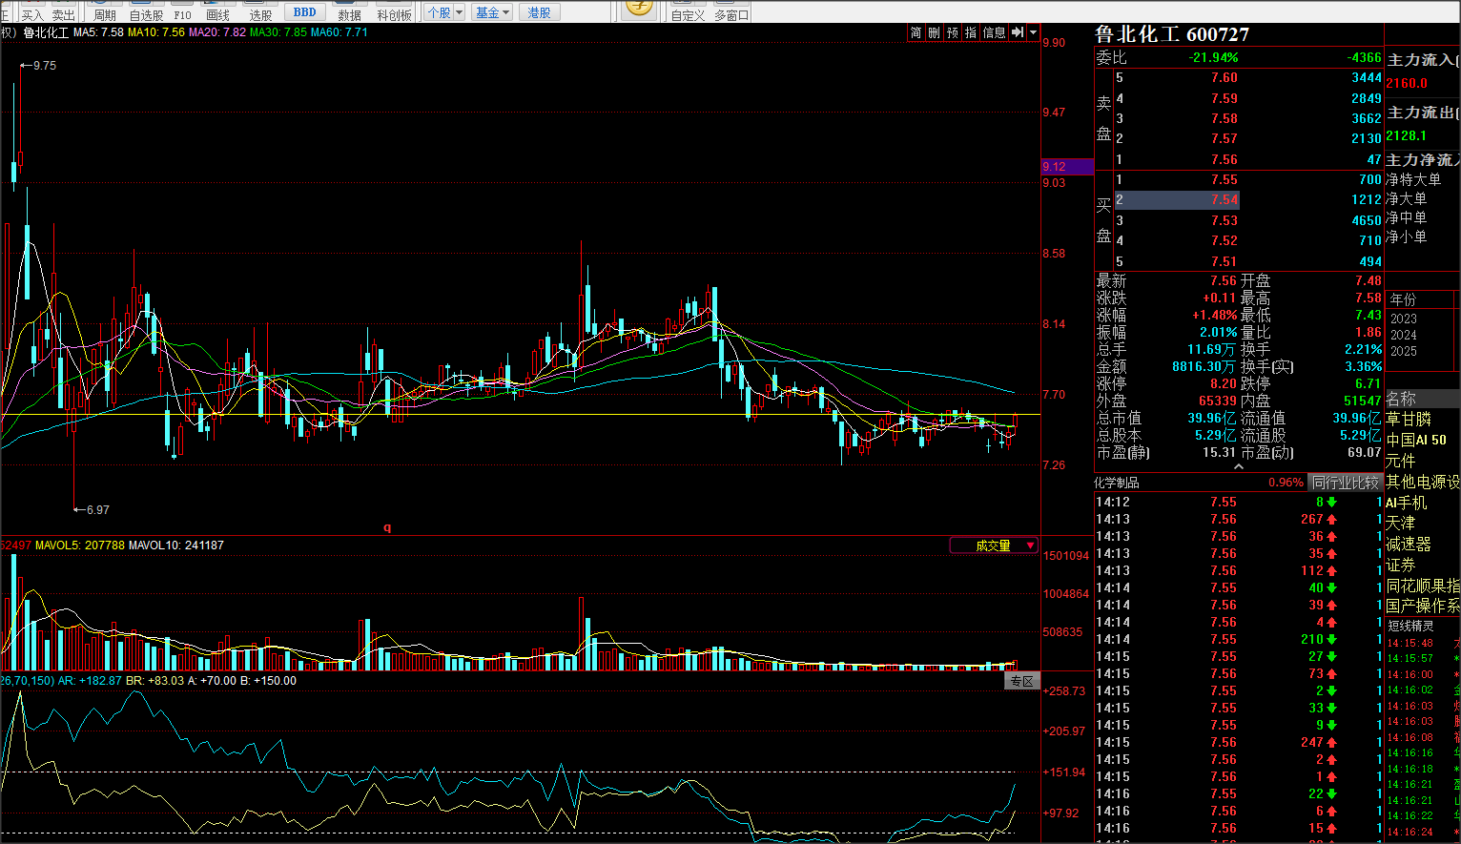Click the 证券 concept entry
The width and height of the screenshot is (1461, 844).
[1401, 565]
